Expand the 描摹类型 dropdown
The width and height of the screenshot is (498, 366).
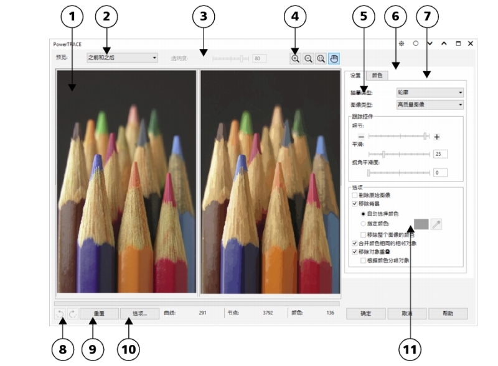pos(430,93)
